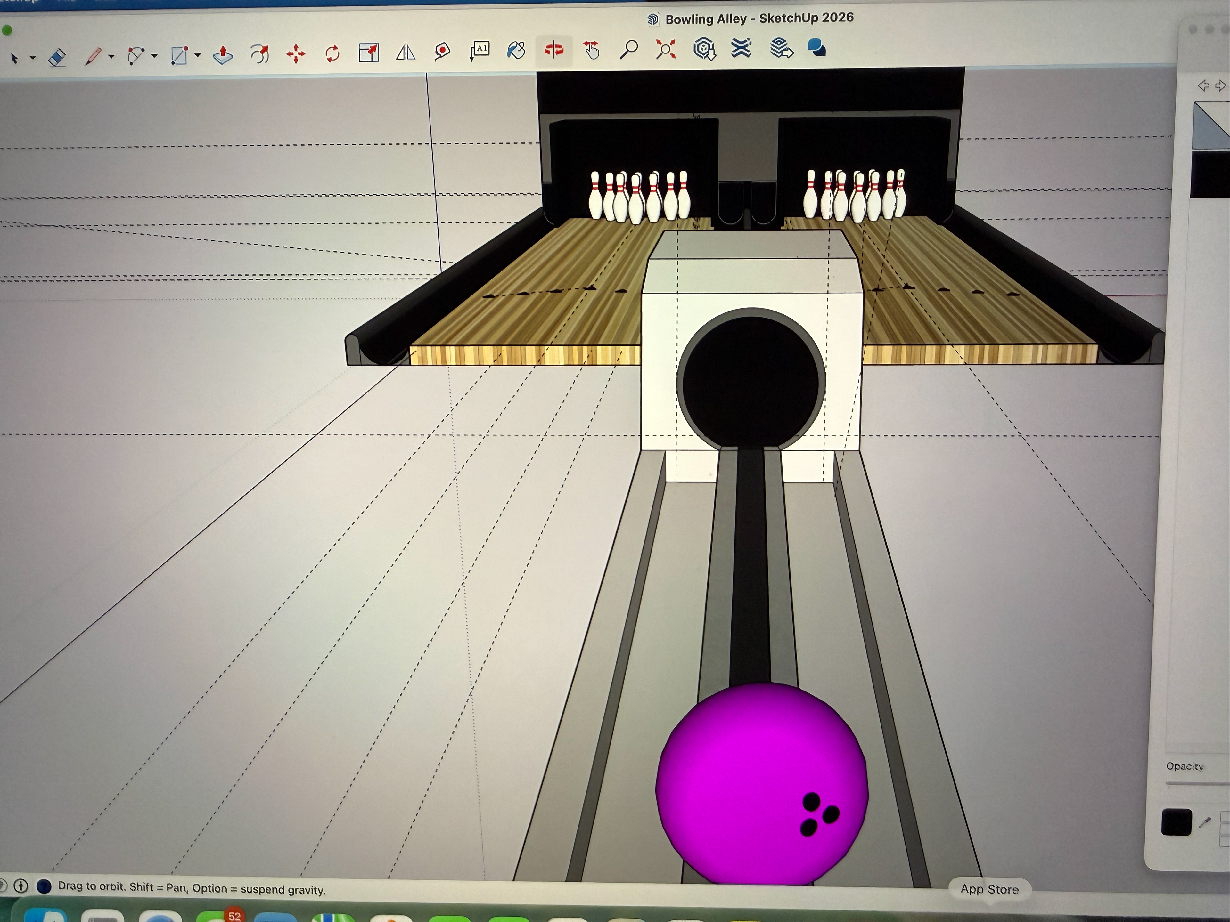Expand the Pencil line tool dropdown
1230x922 pixels.
[x=111, y=57]
